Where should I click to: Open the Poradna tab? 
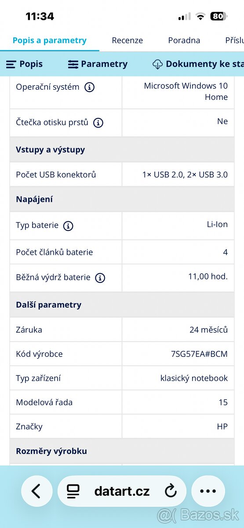tap(184, 40)
